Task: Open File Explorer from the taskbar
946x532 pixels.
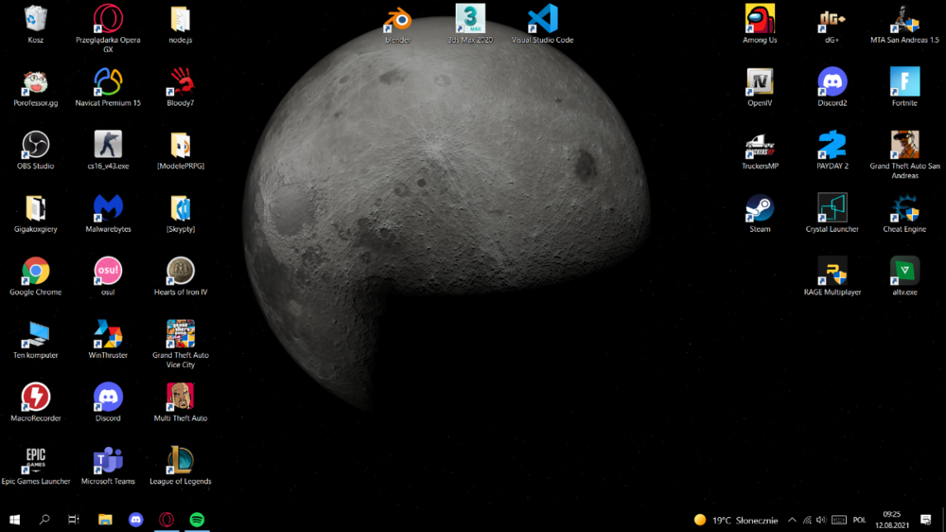Action: pyautogui.click(x=105, y=520)
